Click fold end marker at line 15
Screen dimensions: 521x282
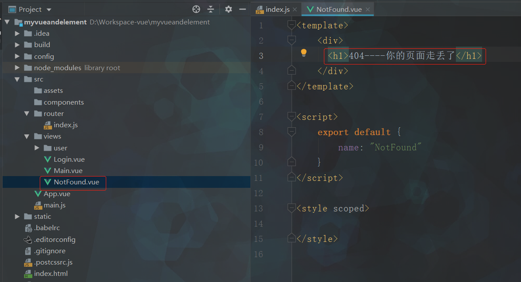pos(292,238)
